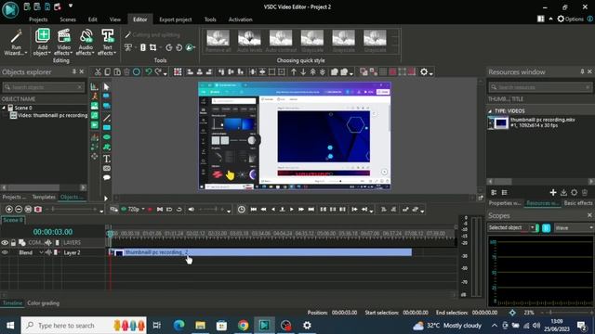Click the delete resource trash icon
Screen dimensions: 595x334
pos(585,193)
